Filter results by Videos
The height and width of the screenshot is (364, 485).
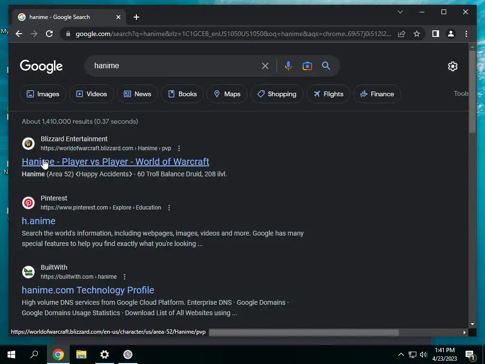[91, 94]
